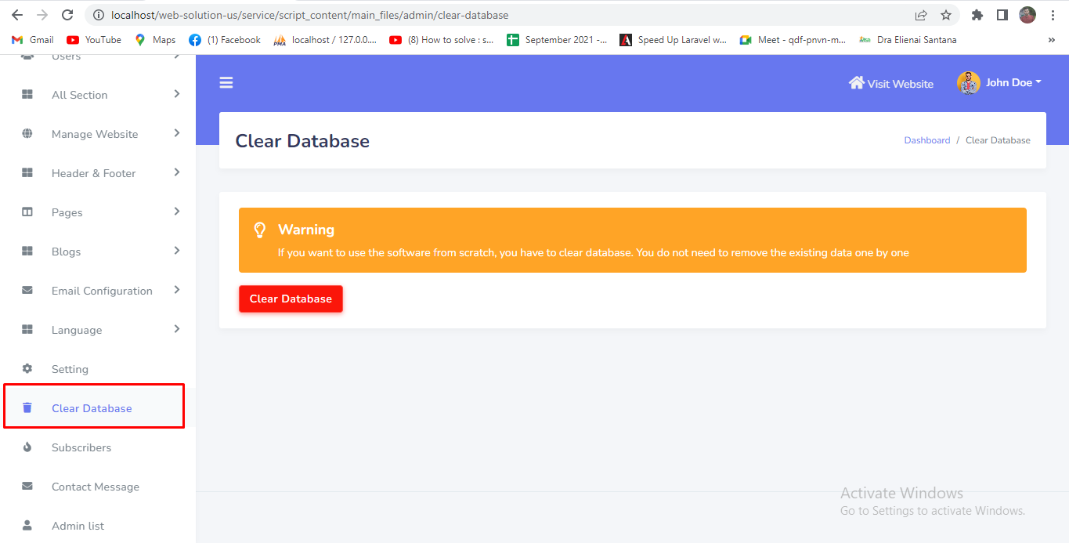The image size is (1069, 543).
Task: Reload the page using the browser refresh button
Action: (x=67, y=15)
